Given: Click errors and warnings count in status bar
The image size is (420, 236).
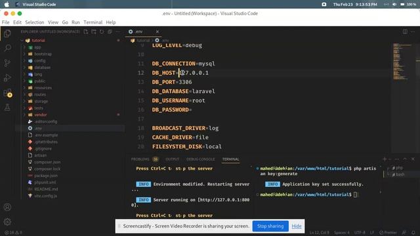Looking at the screenshot, I should coord(13,233).
